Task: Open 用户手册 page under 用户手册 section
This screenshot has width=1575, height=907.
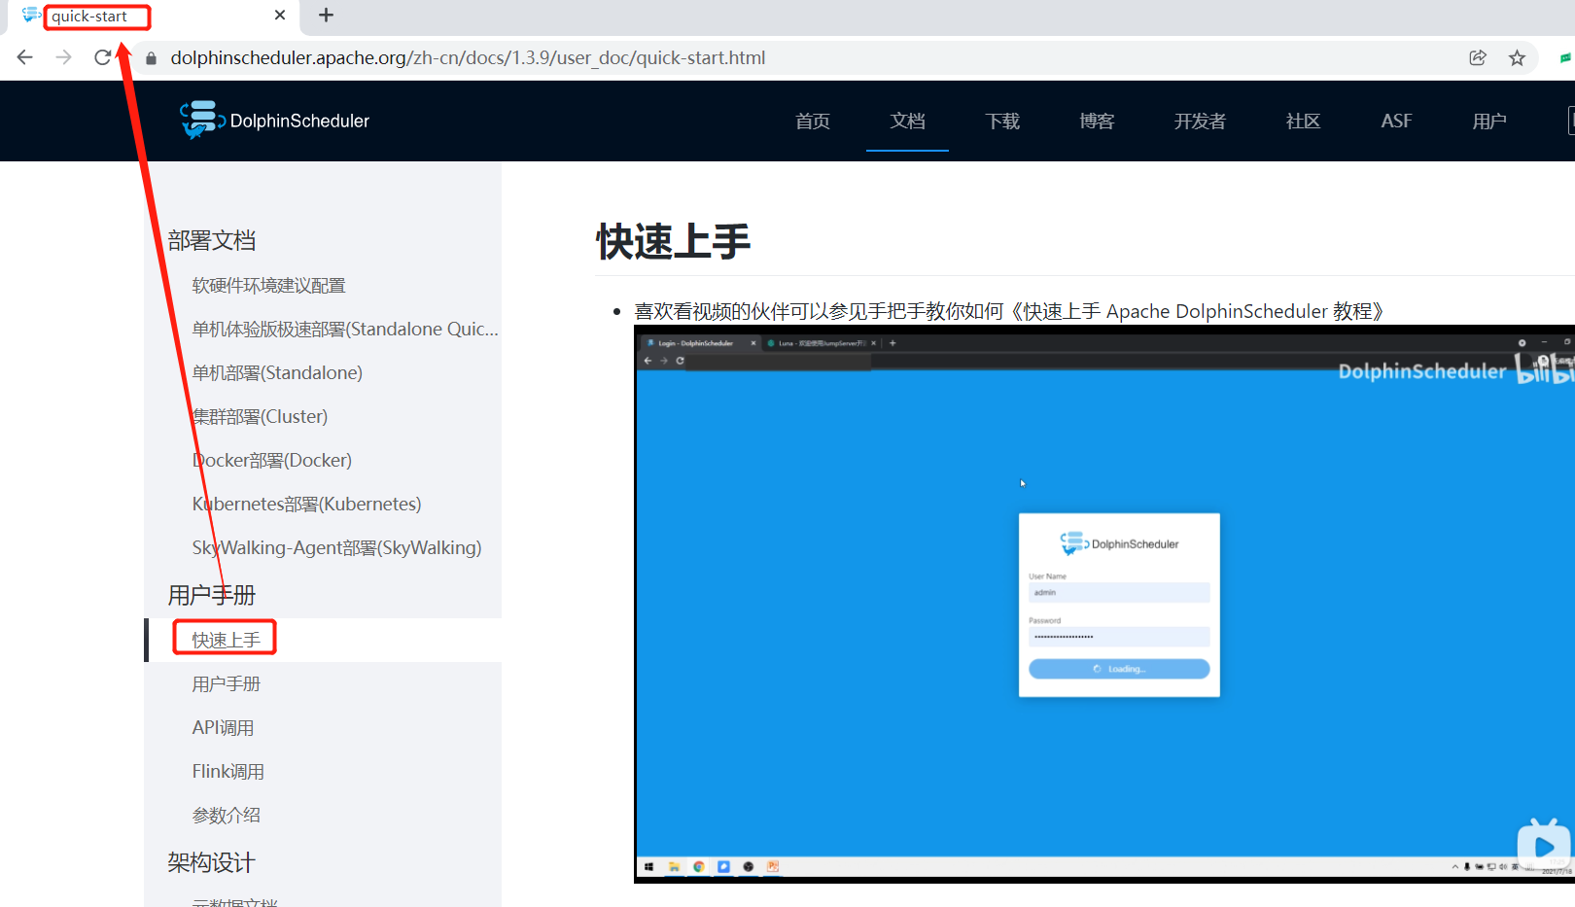Action: (226, 684)
